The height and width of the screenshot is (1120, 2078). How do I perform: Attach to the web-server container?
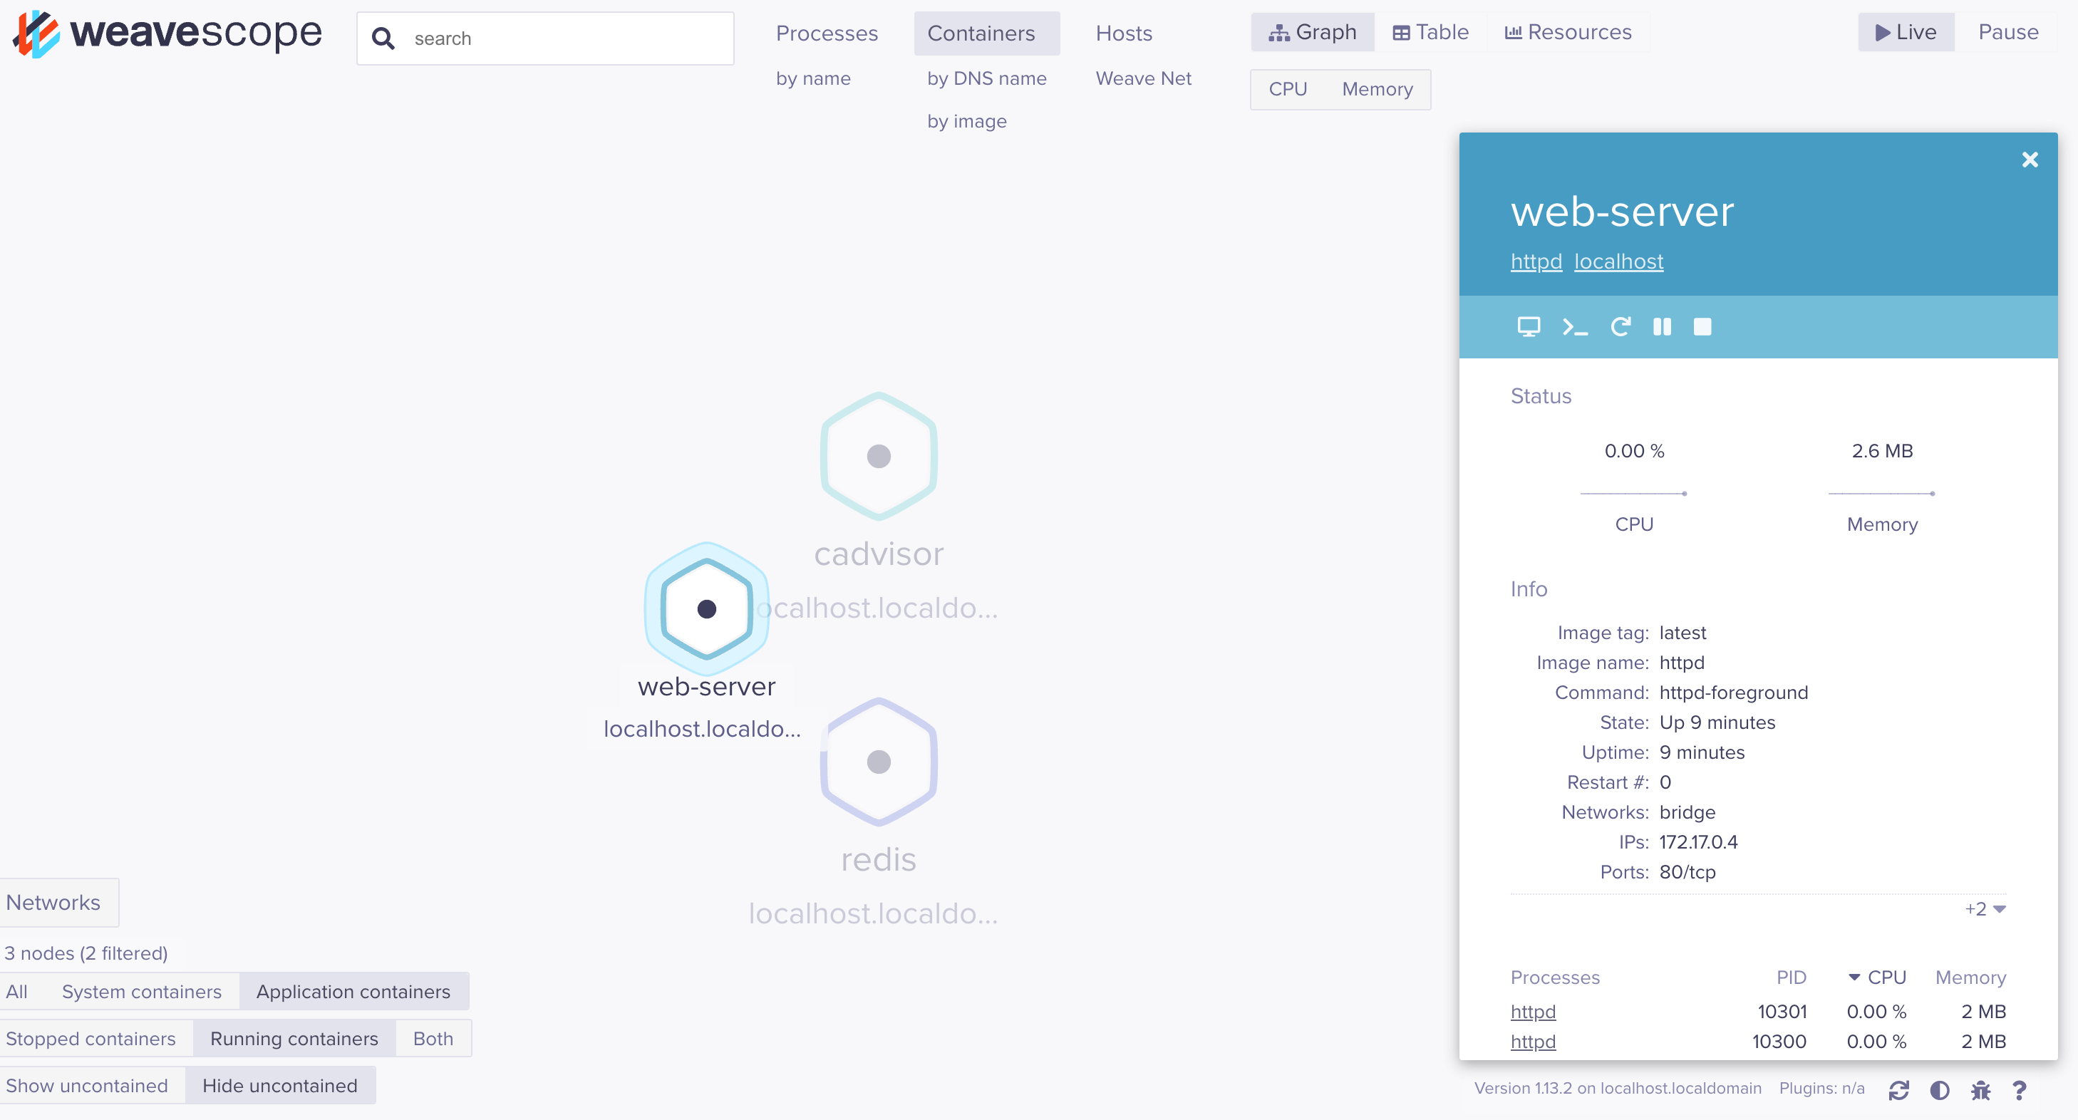point(1528,326)
